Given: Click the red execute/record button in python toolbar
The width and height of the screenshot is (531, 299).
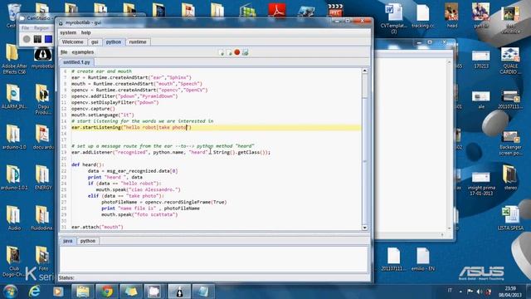Looking at the screenshot, I should (x=237, y=52).
